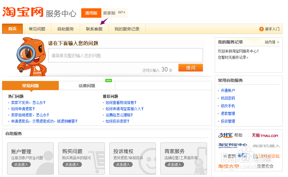This screenshot has height=177, width=288.
Task: Go to the 首页 navigation tab
Action: [12, 29]
